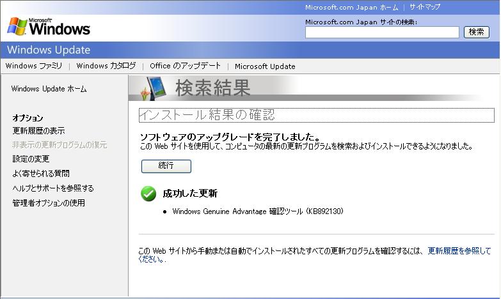The height and width of the screenshot is (299, 501).
Task: Select 管理者オプションの使用 option
Action: click(49, 203)
